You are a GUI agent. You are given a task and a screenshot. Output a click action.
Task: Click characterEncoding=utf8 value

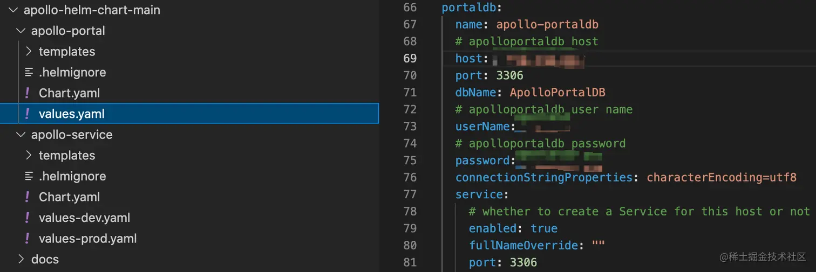point(722,177)
